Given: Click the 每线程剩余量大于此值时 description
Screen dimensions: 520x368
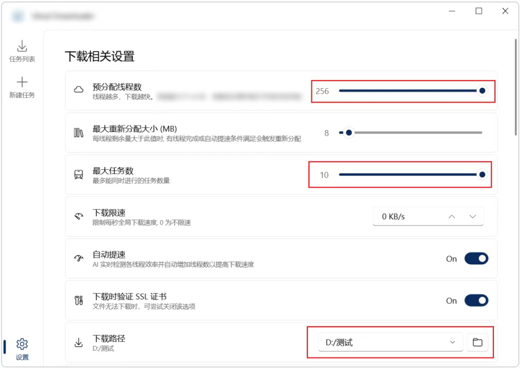Looking at the screenshot, I should 196,139.
